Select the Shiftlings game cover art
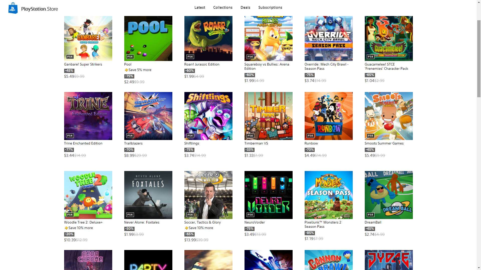The image size is (481, 270). pos(208,116)
